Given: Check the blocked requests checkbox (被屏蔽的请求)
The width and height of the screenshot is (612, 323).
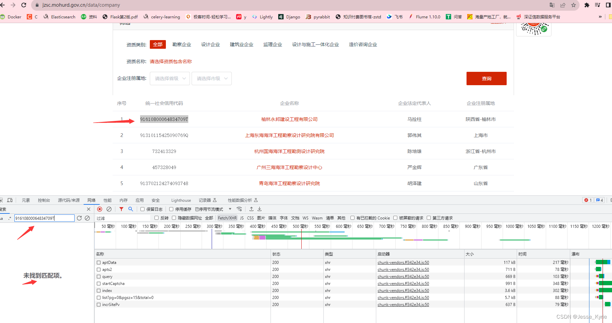Looking at the screenshot, I should tap(395, 218).
